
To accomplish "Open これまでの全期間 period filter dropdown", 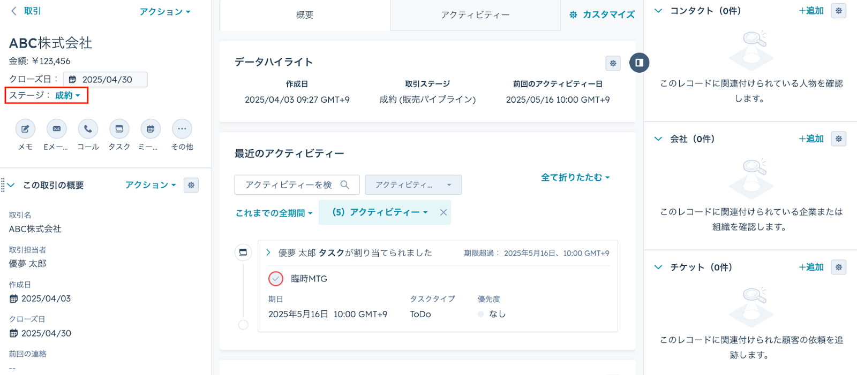I will 274,213.
